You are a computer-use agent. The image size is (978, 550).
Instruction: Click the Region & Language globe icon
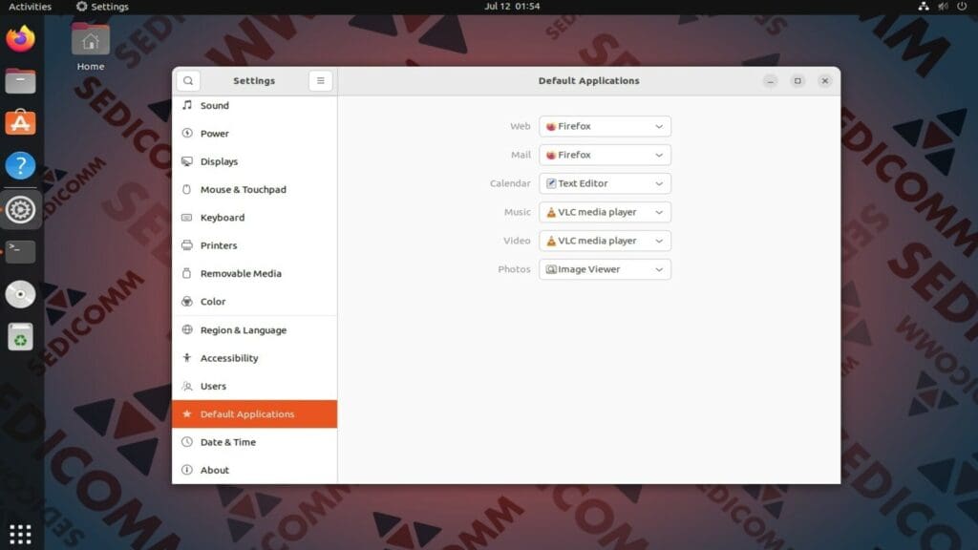pos(187,329)
